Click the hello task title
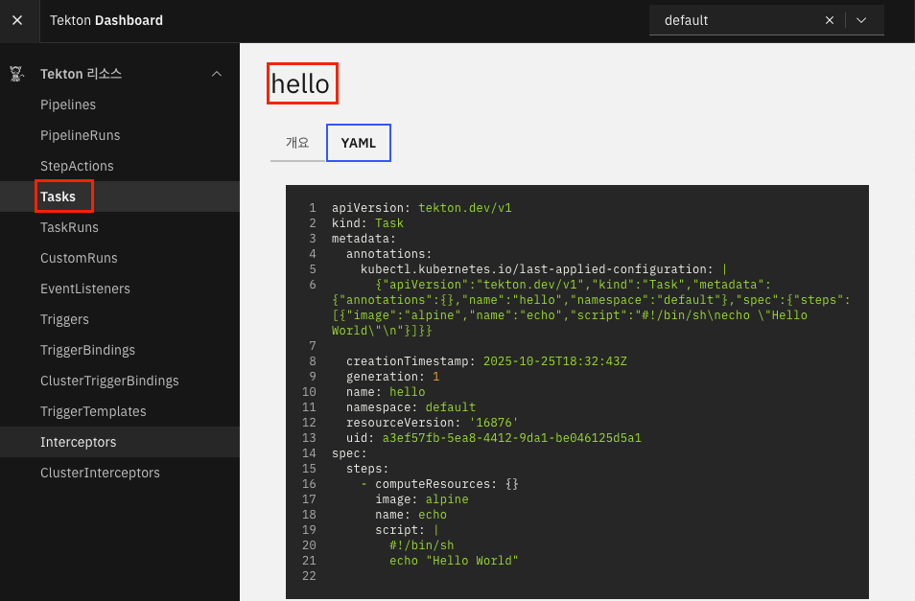915x601 pixels. click(x=300, y=84)
